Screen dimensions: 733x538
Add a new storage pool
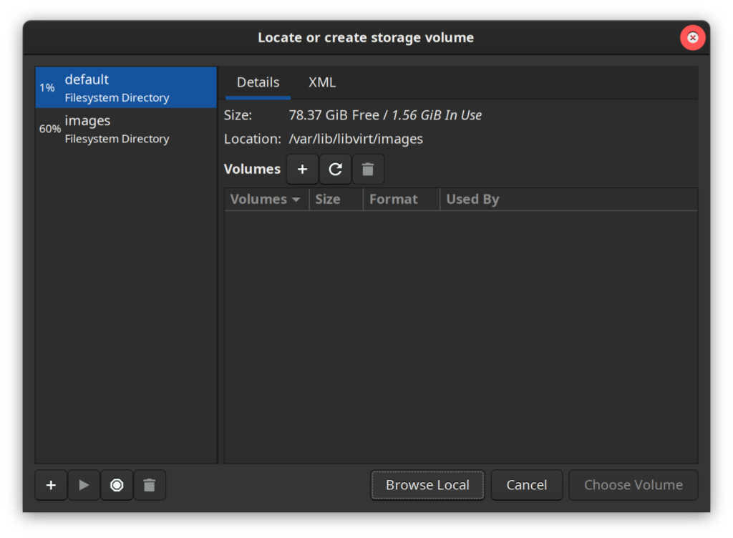[x=51, y=485]
